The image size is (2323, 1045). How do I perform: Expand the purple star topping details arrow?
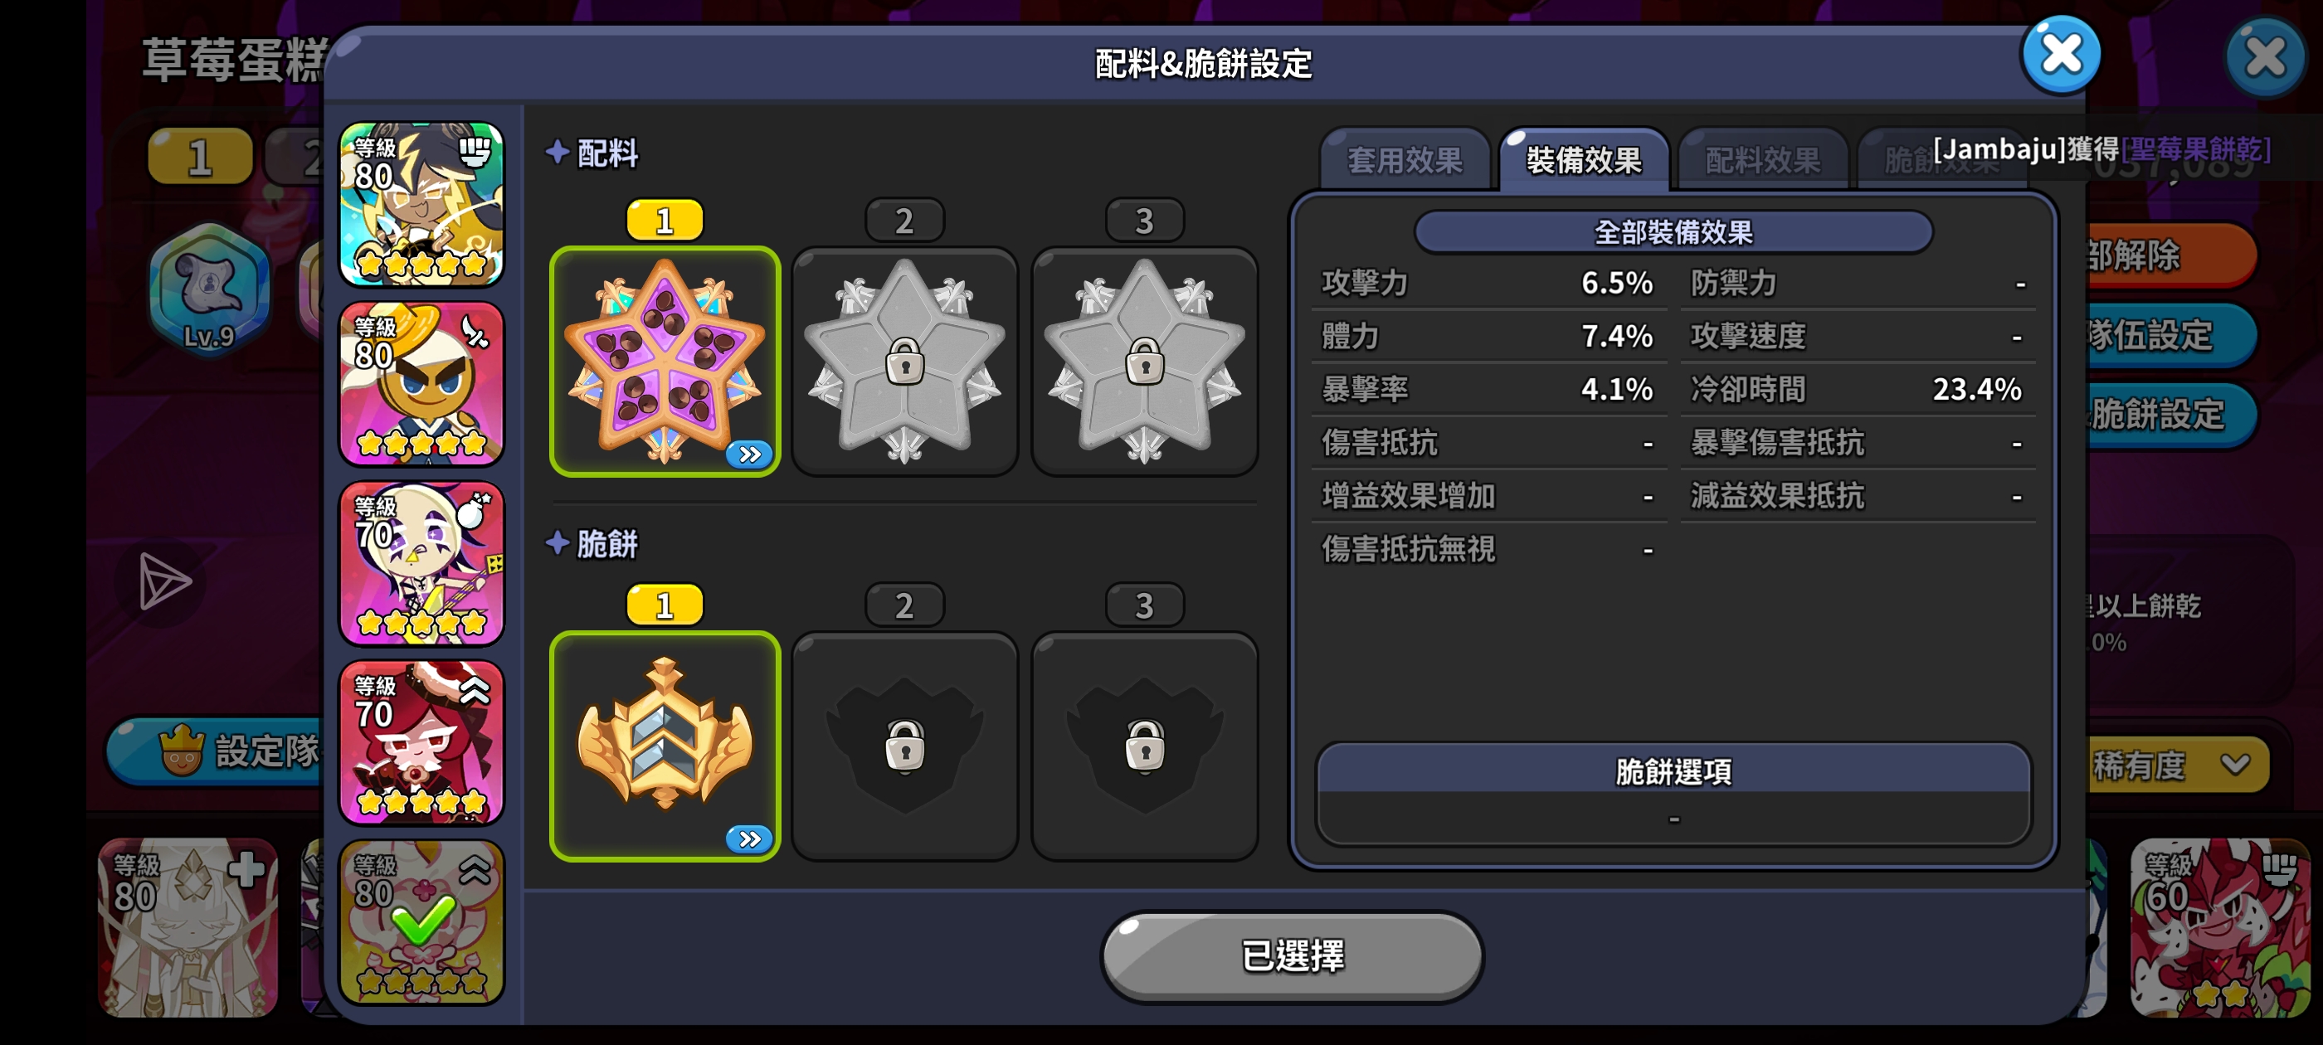(749, 454)
